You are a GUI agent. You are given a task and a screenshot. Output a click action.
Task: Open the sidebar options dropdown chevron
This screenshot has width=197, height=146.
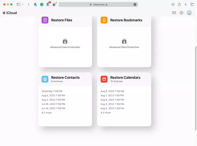[23, 4]
